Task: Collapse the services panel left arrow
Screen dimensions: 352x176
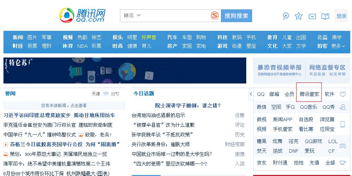Action: [251, 94]
